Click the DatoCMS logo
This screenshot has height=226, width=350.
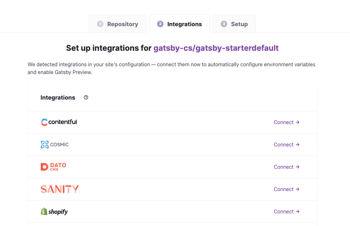[53, 167]
